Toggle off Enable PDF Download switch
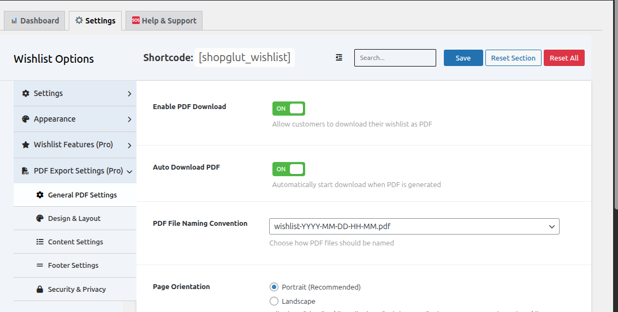 click(x=288, y=109)
